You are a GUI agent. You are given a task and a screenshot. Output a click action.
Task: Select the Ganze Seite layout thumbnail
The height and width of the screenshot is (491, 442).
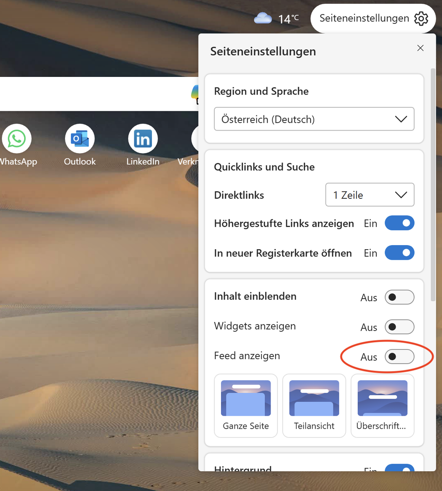(x=246, y=405)
